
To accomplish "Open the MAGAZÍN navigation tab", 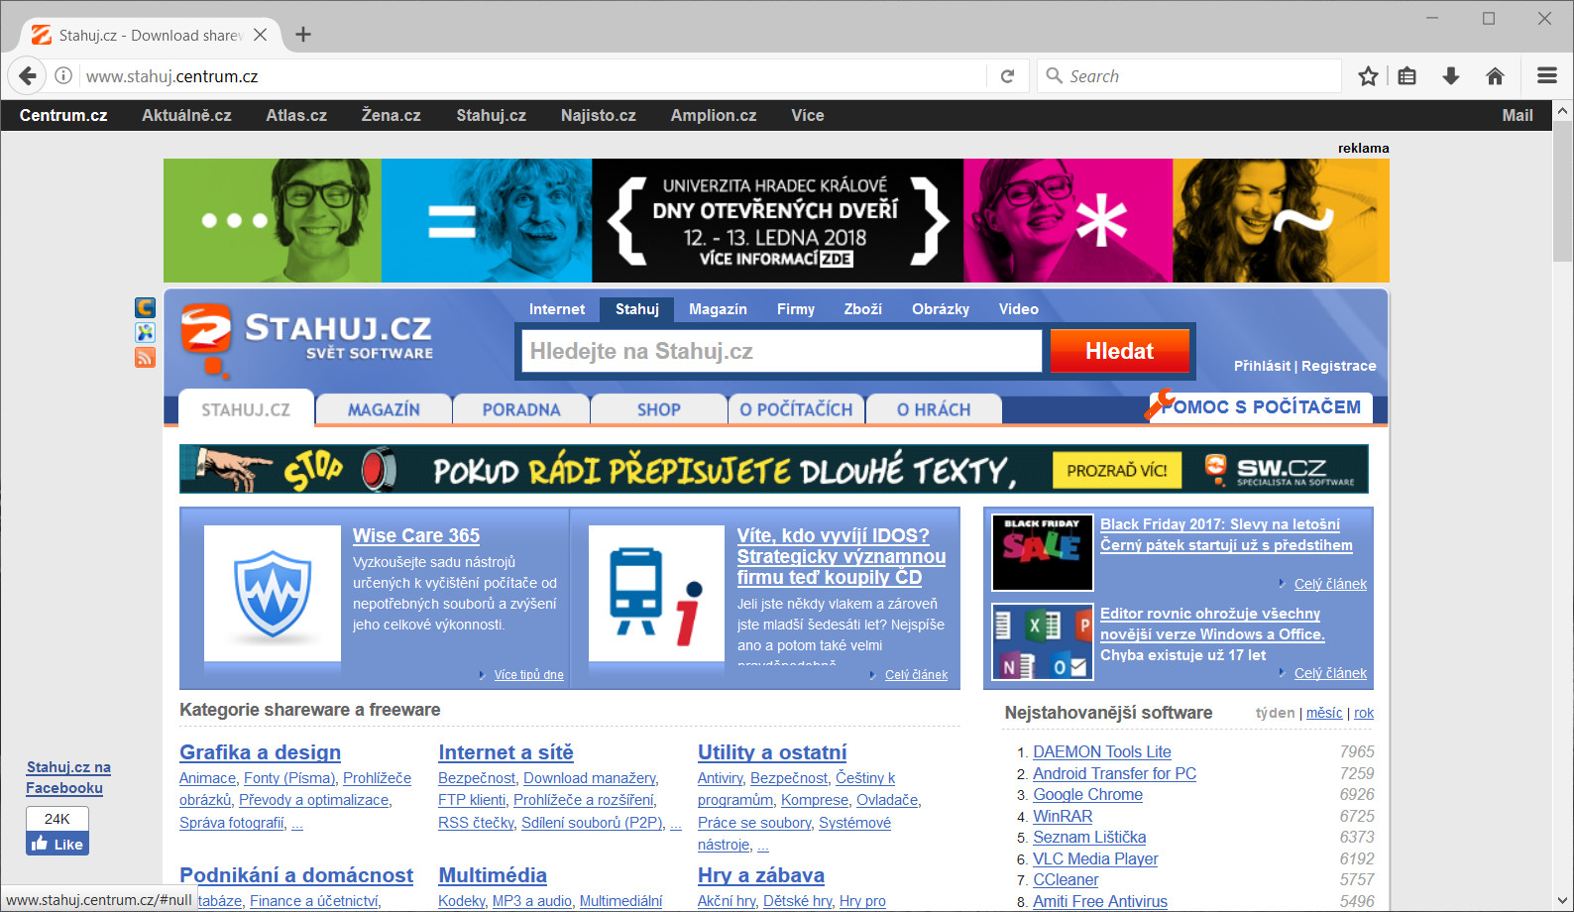I will pos(384,409).
